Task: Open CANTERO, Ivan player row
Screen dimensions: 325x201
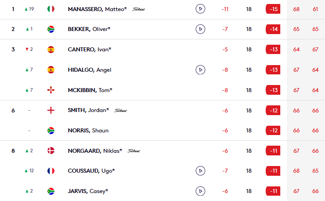Action: [162, 49]
